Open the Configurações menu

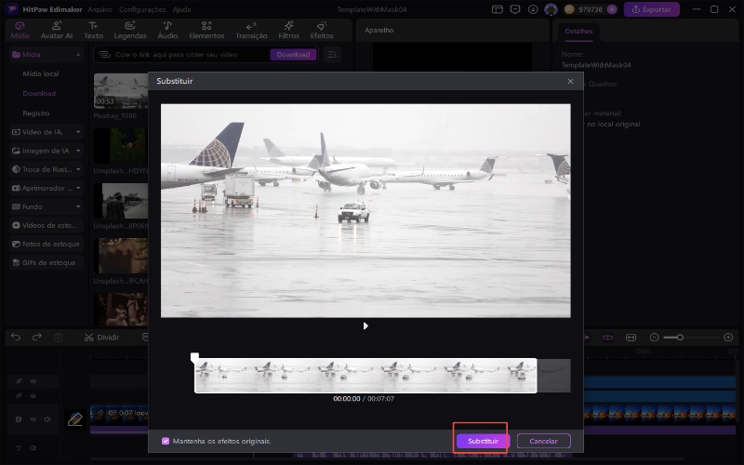pyautogui.click(x=142, y=9)
